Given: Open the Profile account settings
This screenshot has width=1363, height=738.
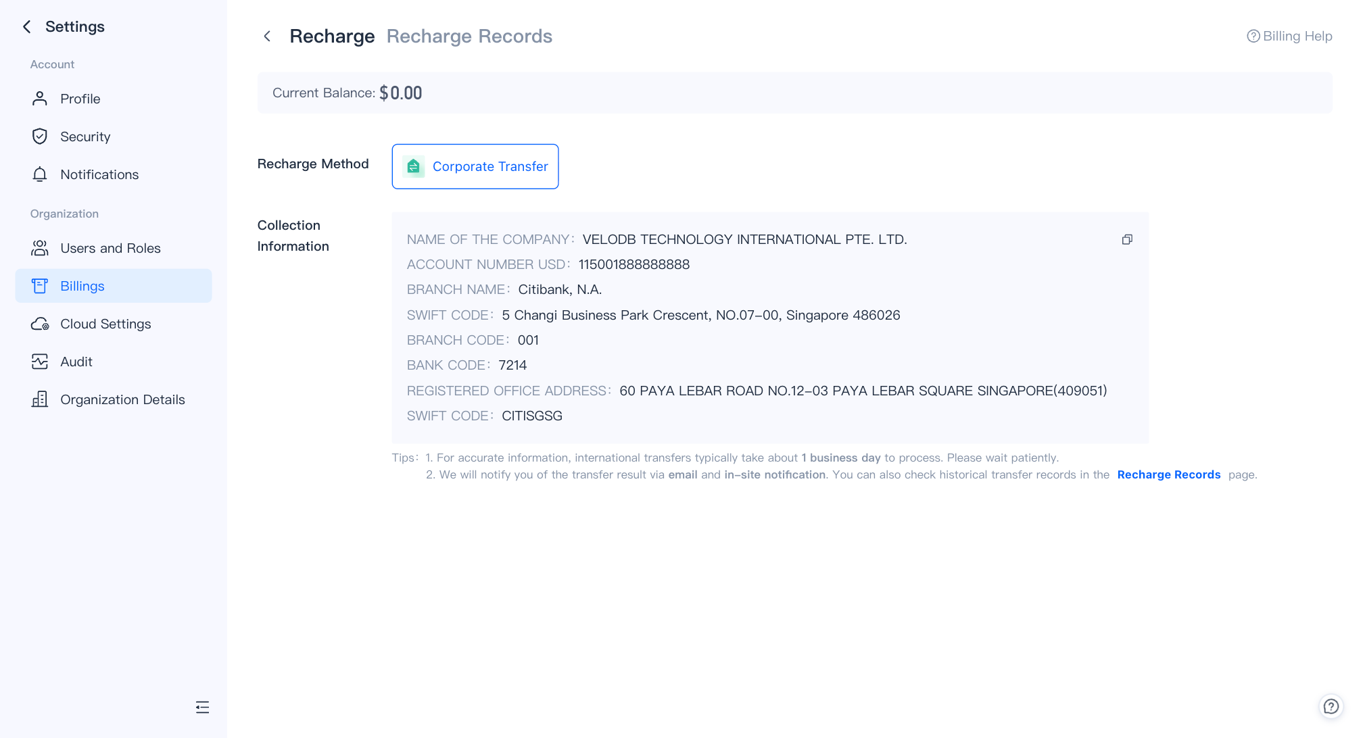Looking at the screenshot, I should click(80, 99).
